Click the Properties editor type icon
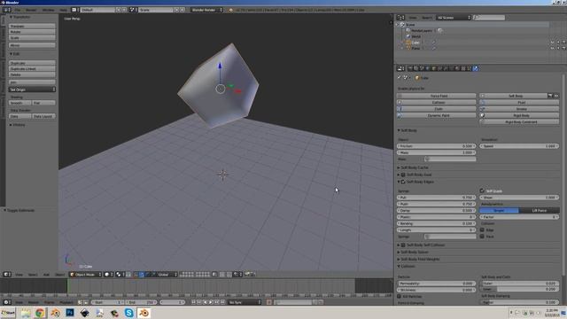Viewport: 567px width, 319px height. 400,68
